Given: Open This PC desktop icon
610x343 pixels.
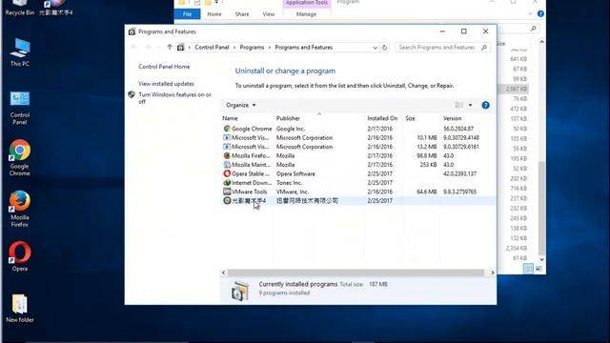Looking at the screenshot, I should (x=20, y=52).
